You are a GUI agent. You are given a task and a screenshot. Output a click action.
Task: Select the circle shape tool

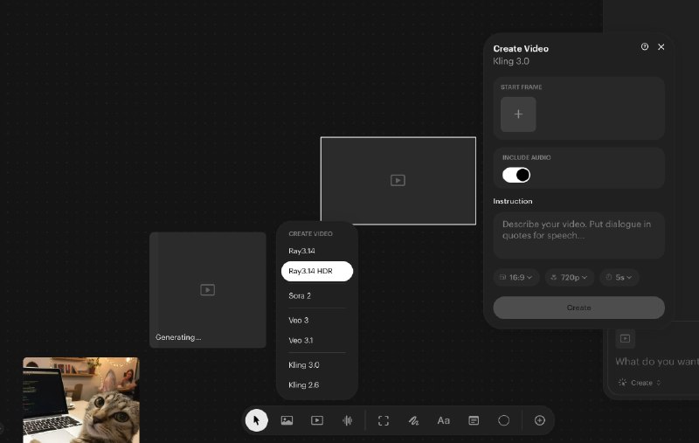click(x=503, y=420)
